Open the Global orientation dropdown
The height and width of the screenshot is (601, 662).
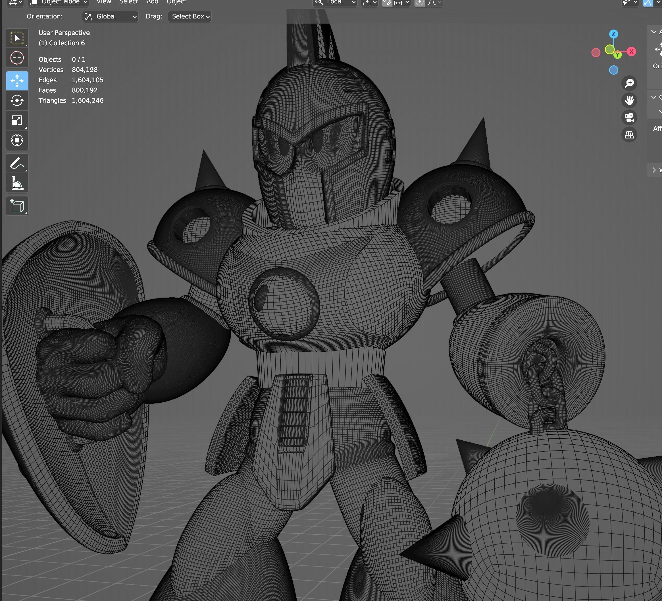pyautogui.click(x=110, y=16)
